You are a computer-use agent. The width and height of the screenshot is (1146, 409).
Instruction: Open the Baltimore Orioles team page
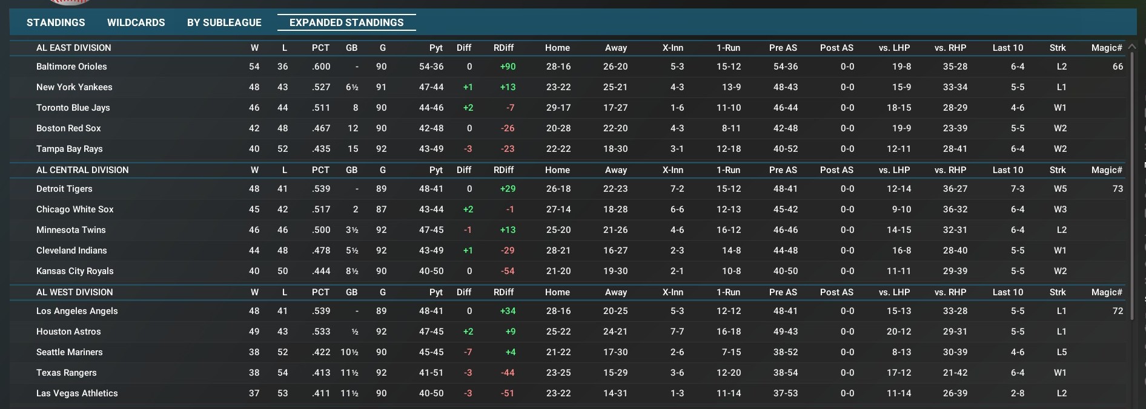pos(71,67)
